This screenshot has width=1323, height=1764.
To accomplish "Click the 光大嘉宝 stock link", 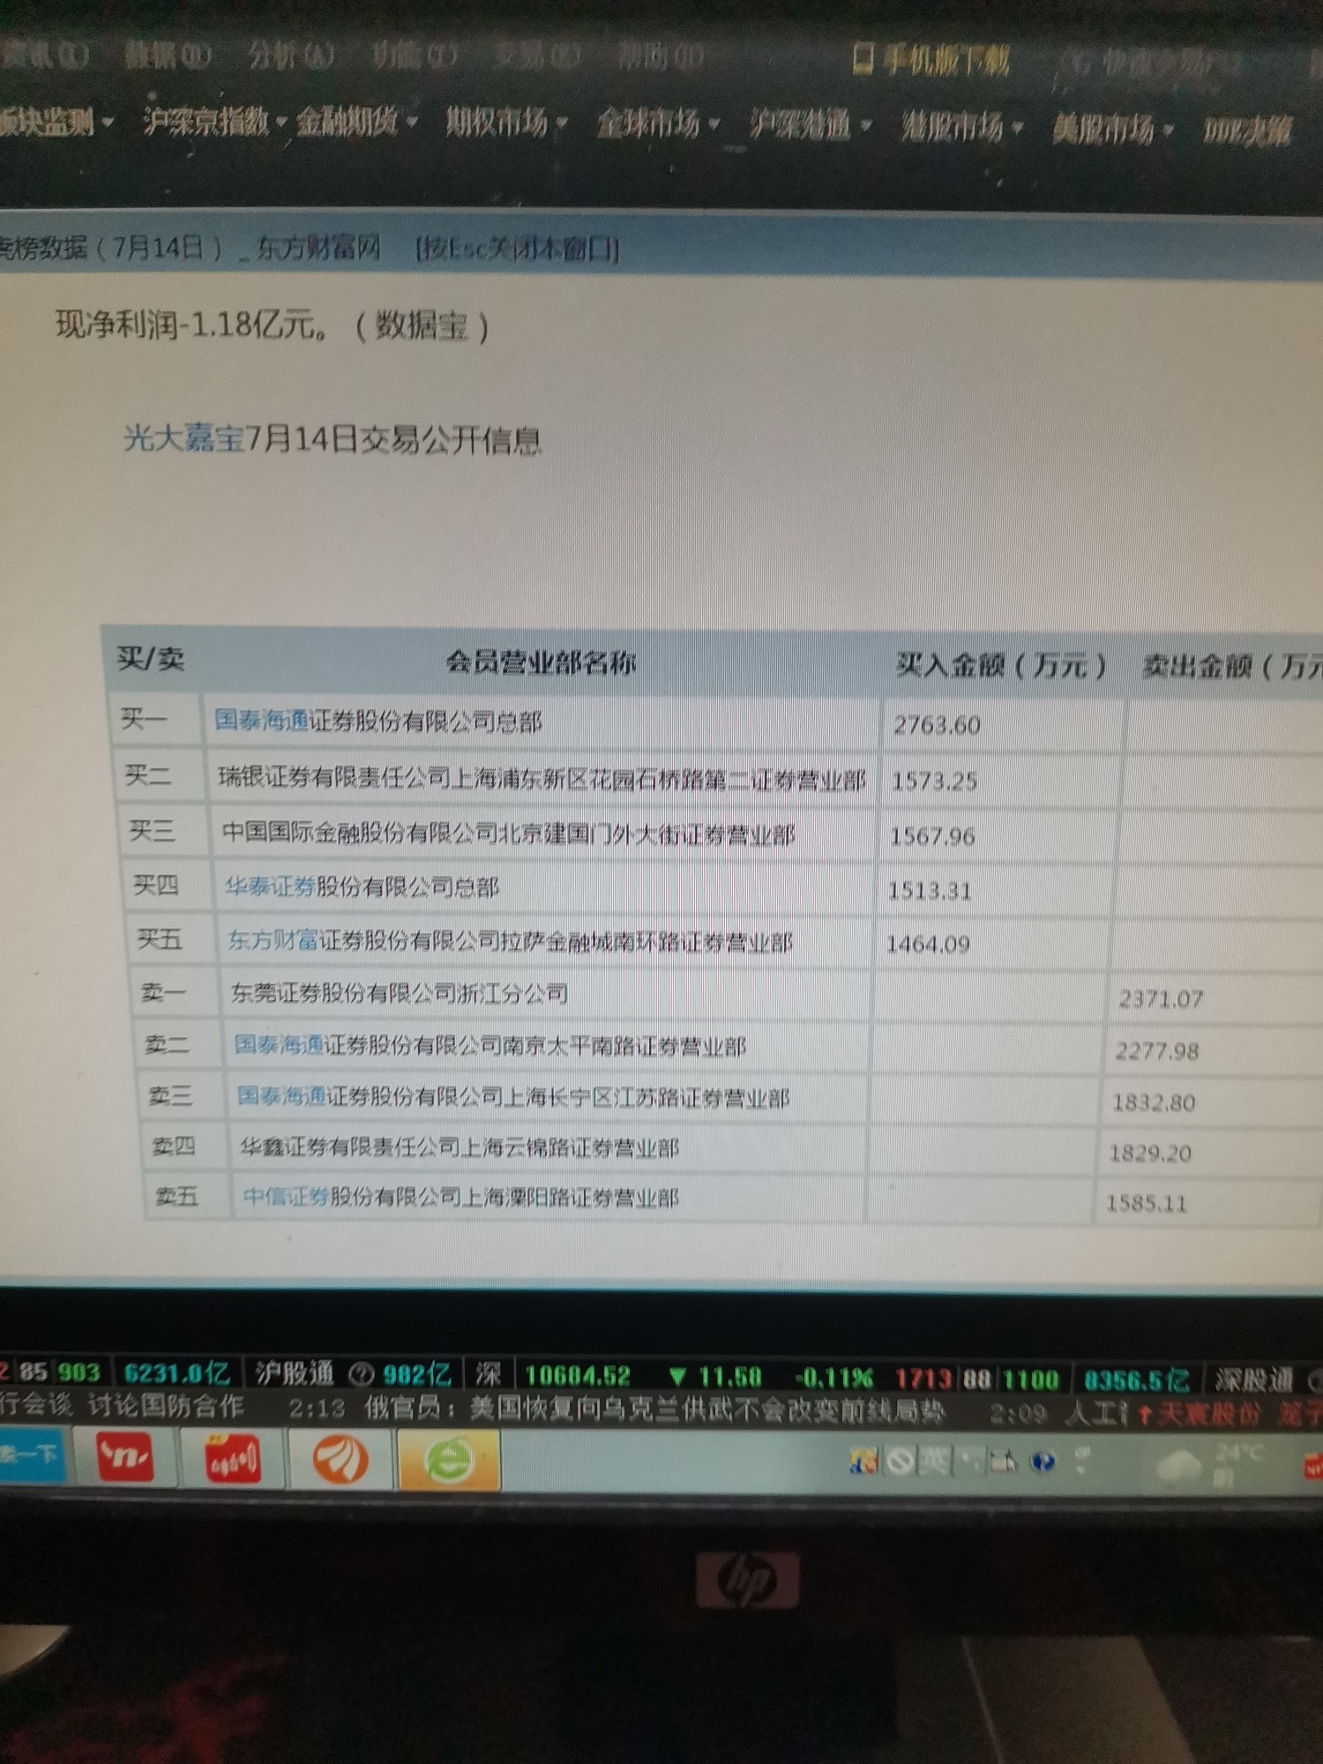I will 183,437.
